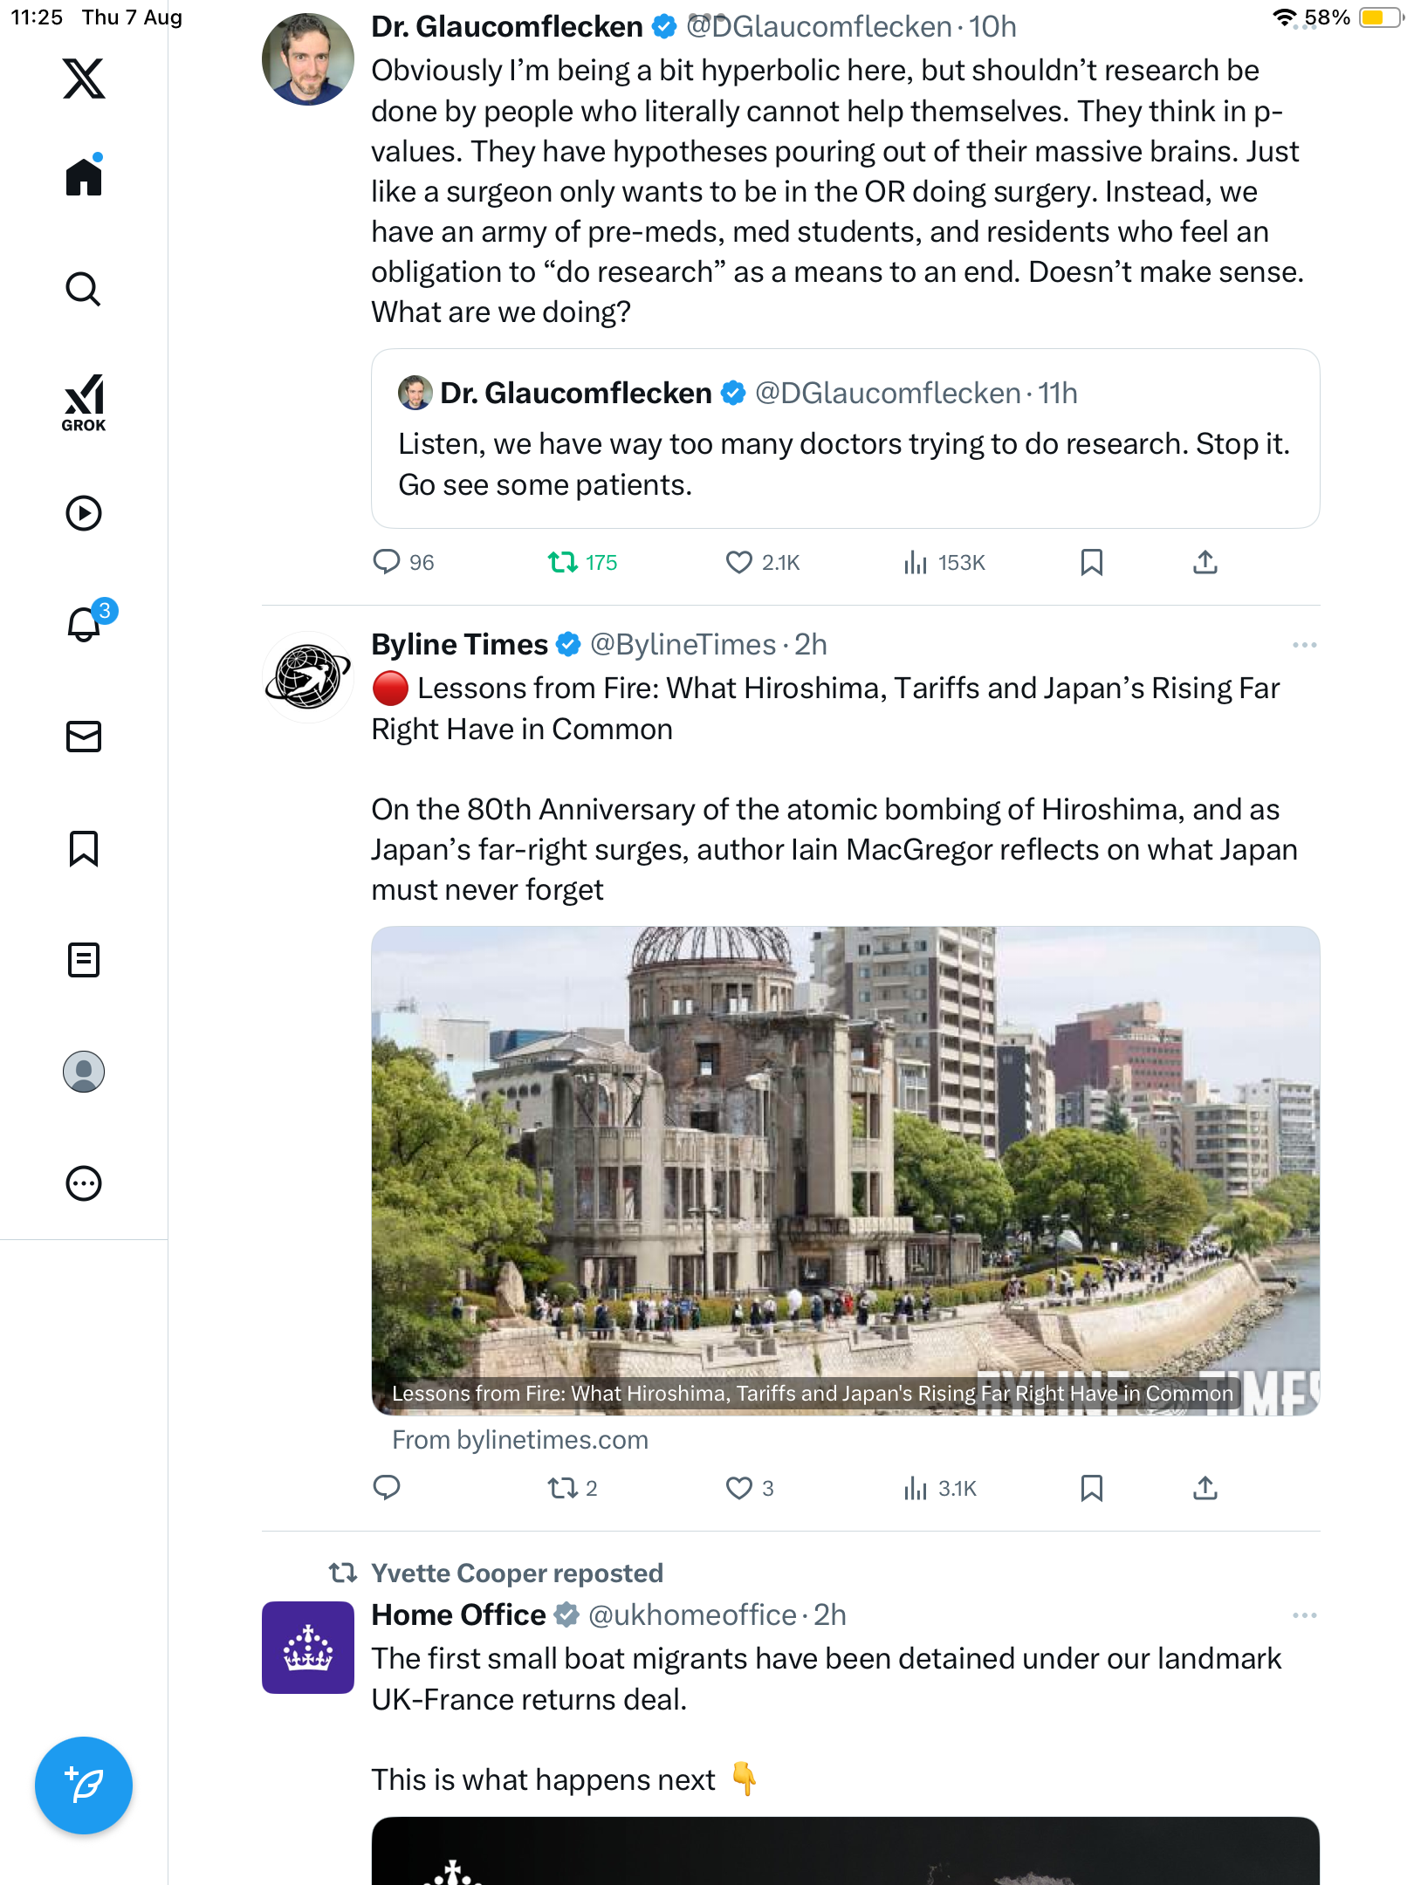This screenshot has height=1885, width=1414.
Task: Click the X logo in sidebar
Action: pos(84,79)
